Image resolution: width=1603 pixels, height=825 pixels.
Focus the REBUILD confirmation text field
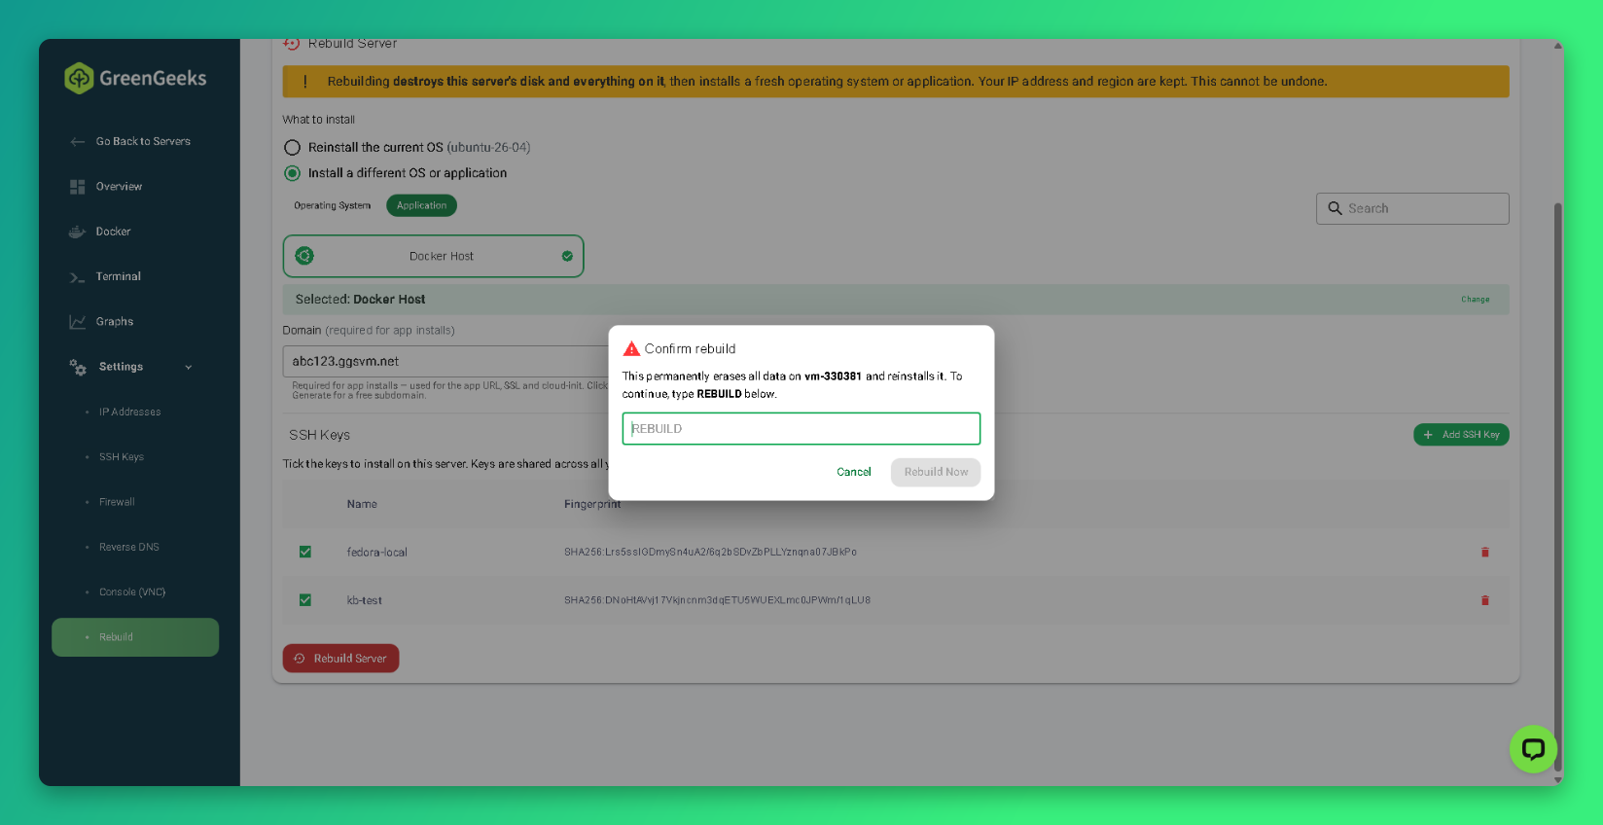(x=801, y=428)
